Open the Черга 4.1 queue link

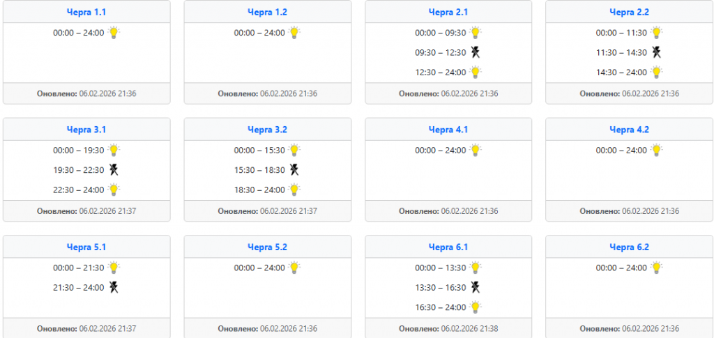[x=448, y=129]
